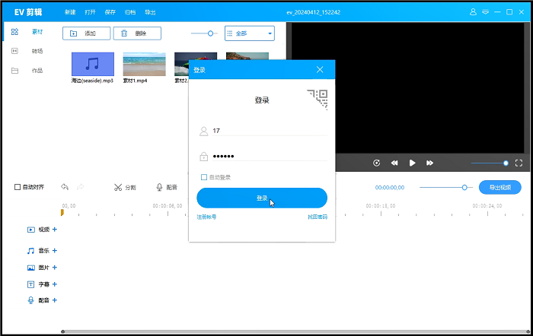The image size is (533, 336).
Task: Add a 配音 track with plus icon
Action: point(55,300)
